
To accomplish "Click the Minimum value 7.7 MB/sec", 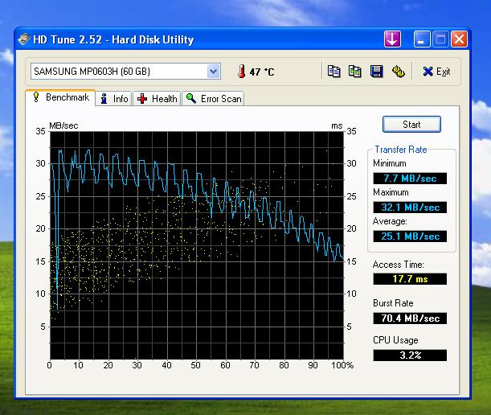I will (410, 179).
